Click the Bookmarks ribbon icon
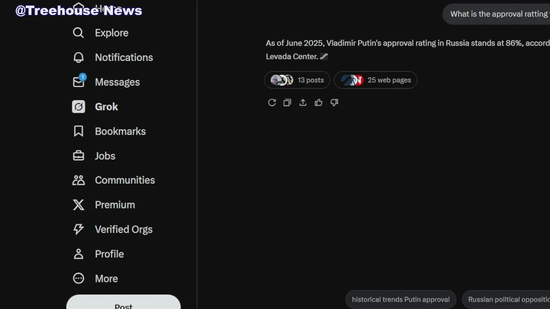This screenshot has width=550, height=309. point(78,131)
